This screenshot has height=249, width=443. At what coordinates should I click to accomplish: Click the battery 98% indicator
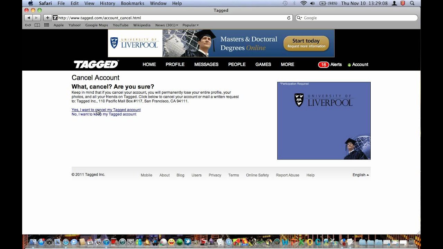pyautogui.click(x=328, y=3)
